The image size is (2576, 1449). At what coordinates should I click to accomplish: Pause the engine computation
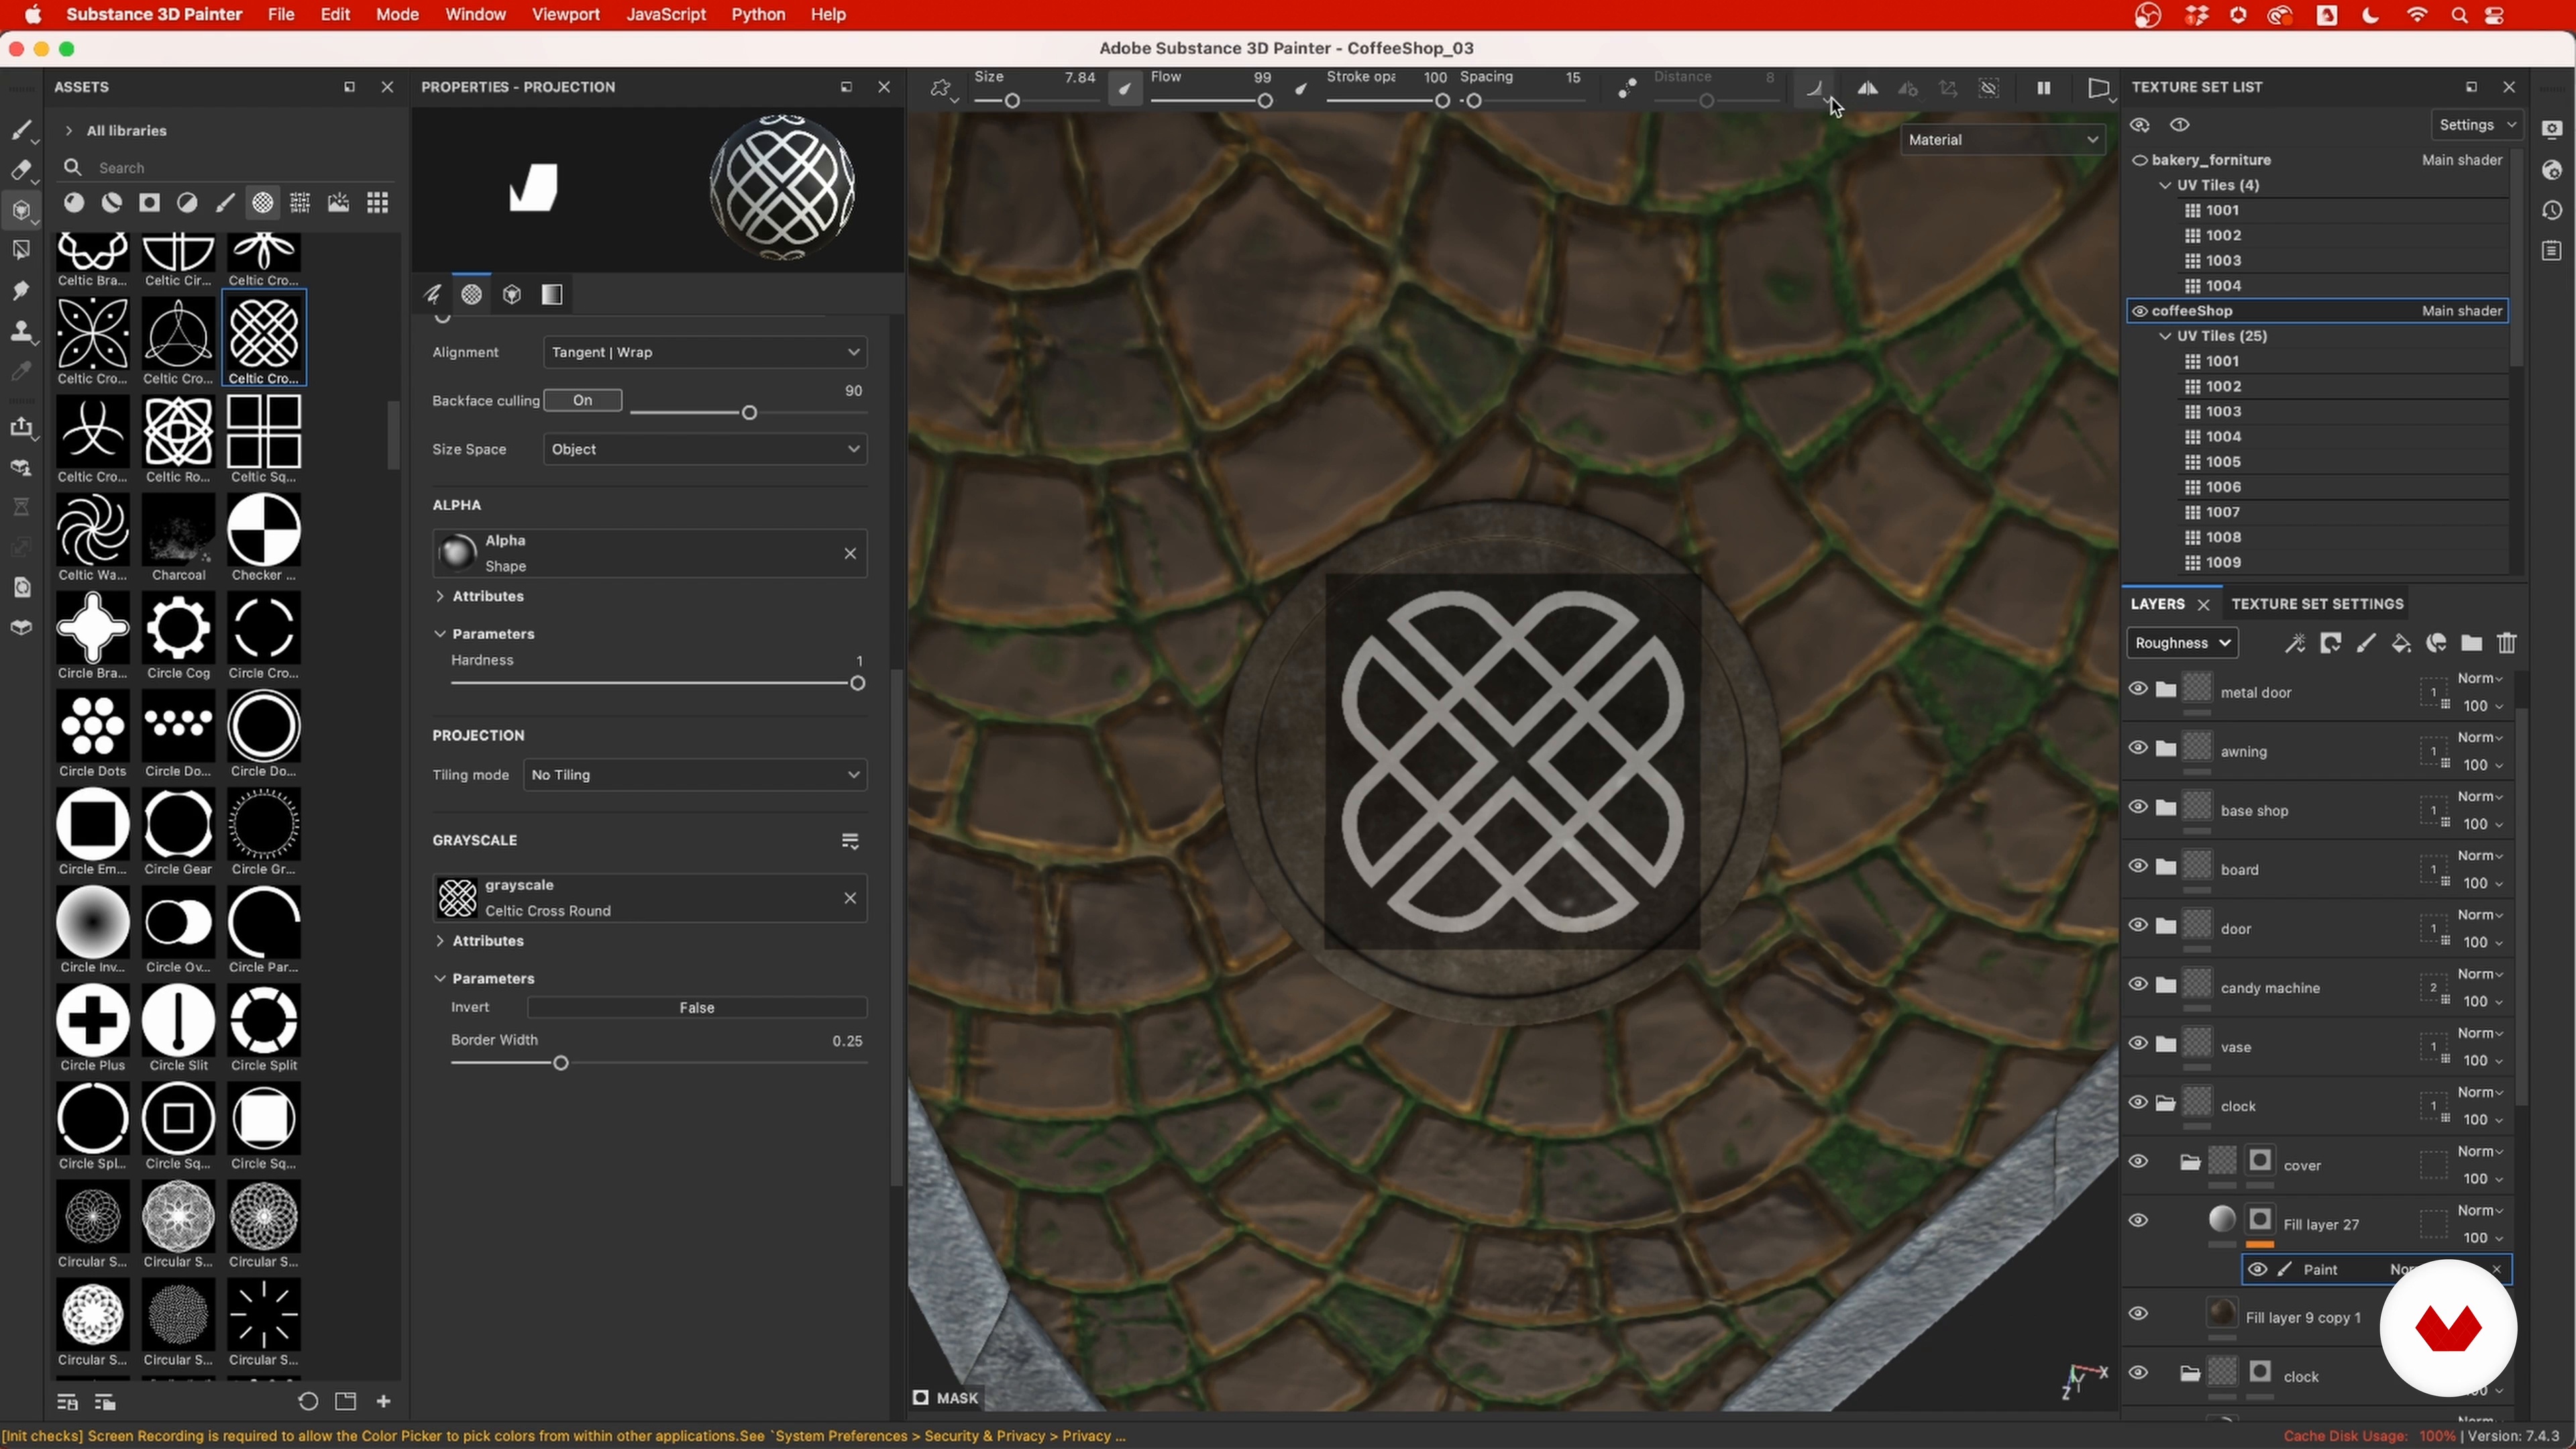2043,89
